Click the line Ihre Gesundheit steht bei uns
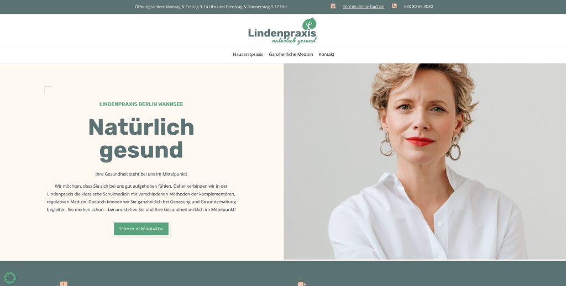The width and height of the screenshot is (566, 286). (141, 174)
